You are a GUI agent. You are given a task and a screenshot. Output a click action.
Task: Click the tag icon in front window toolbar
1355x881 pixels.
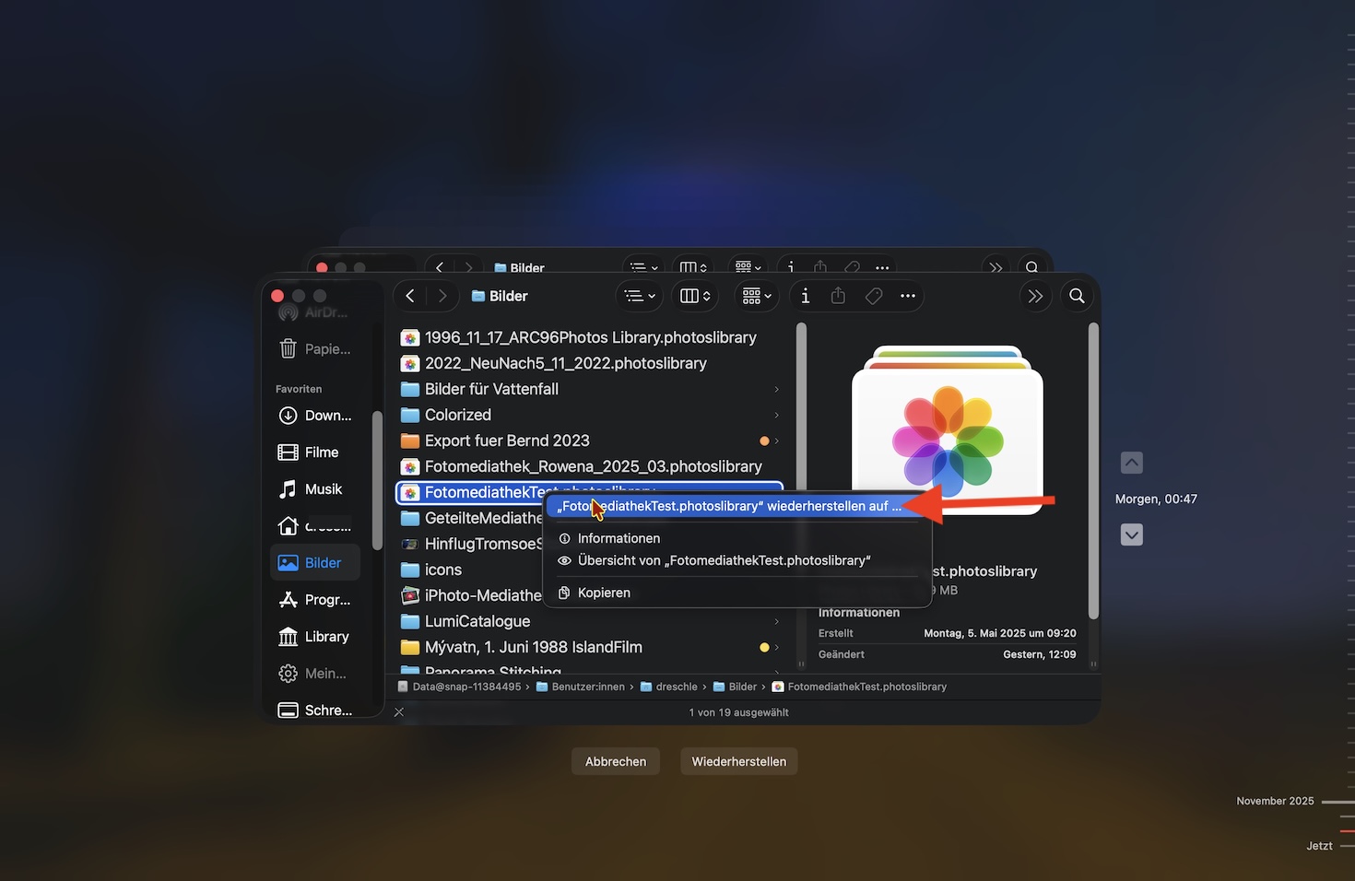click(x=874, y=296)
